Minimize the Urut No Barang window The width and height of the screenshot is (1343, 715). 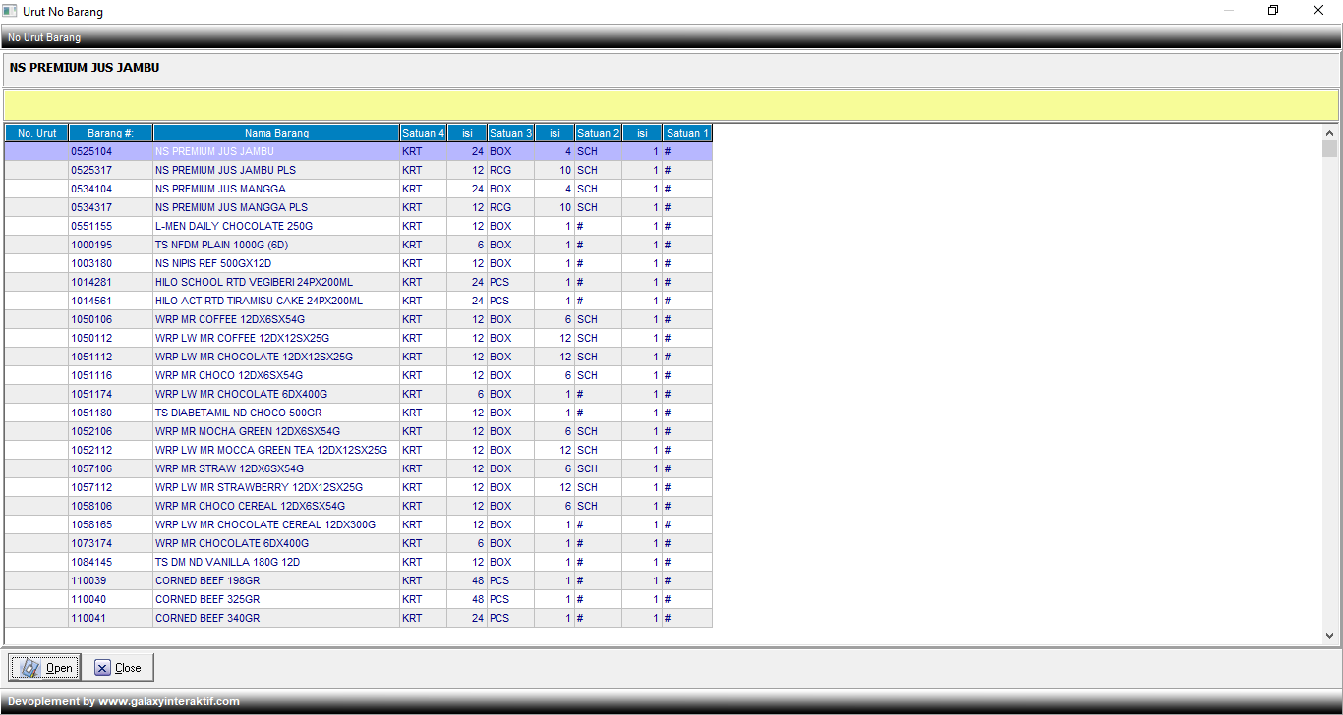(1228, 11)
